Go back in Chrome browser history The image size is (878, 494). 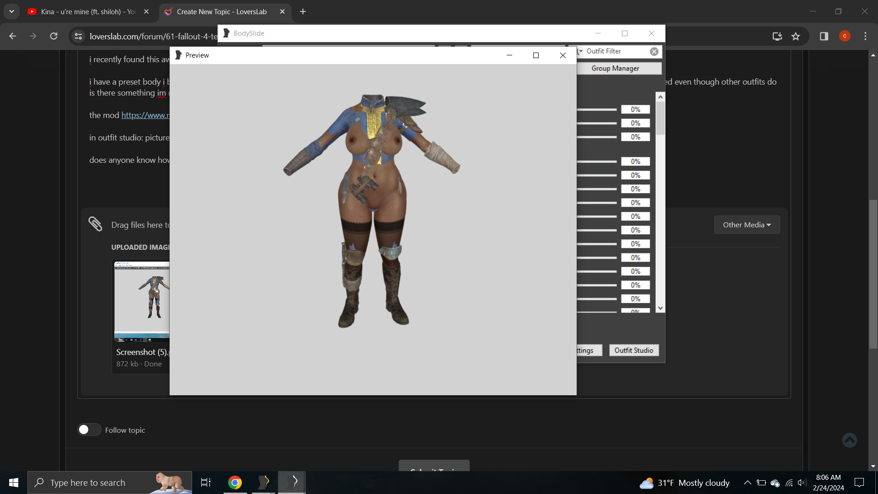[12, 36]
